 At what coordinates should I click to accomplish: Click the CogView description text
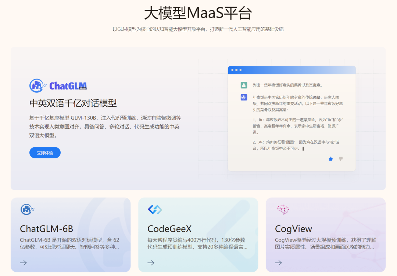[326, 243]
